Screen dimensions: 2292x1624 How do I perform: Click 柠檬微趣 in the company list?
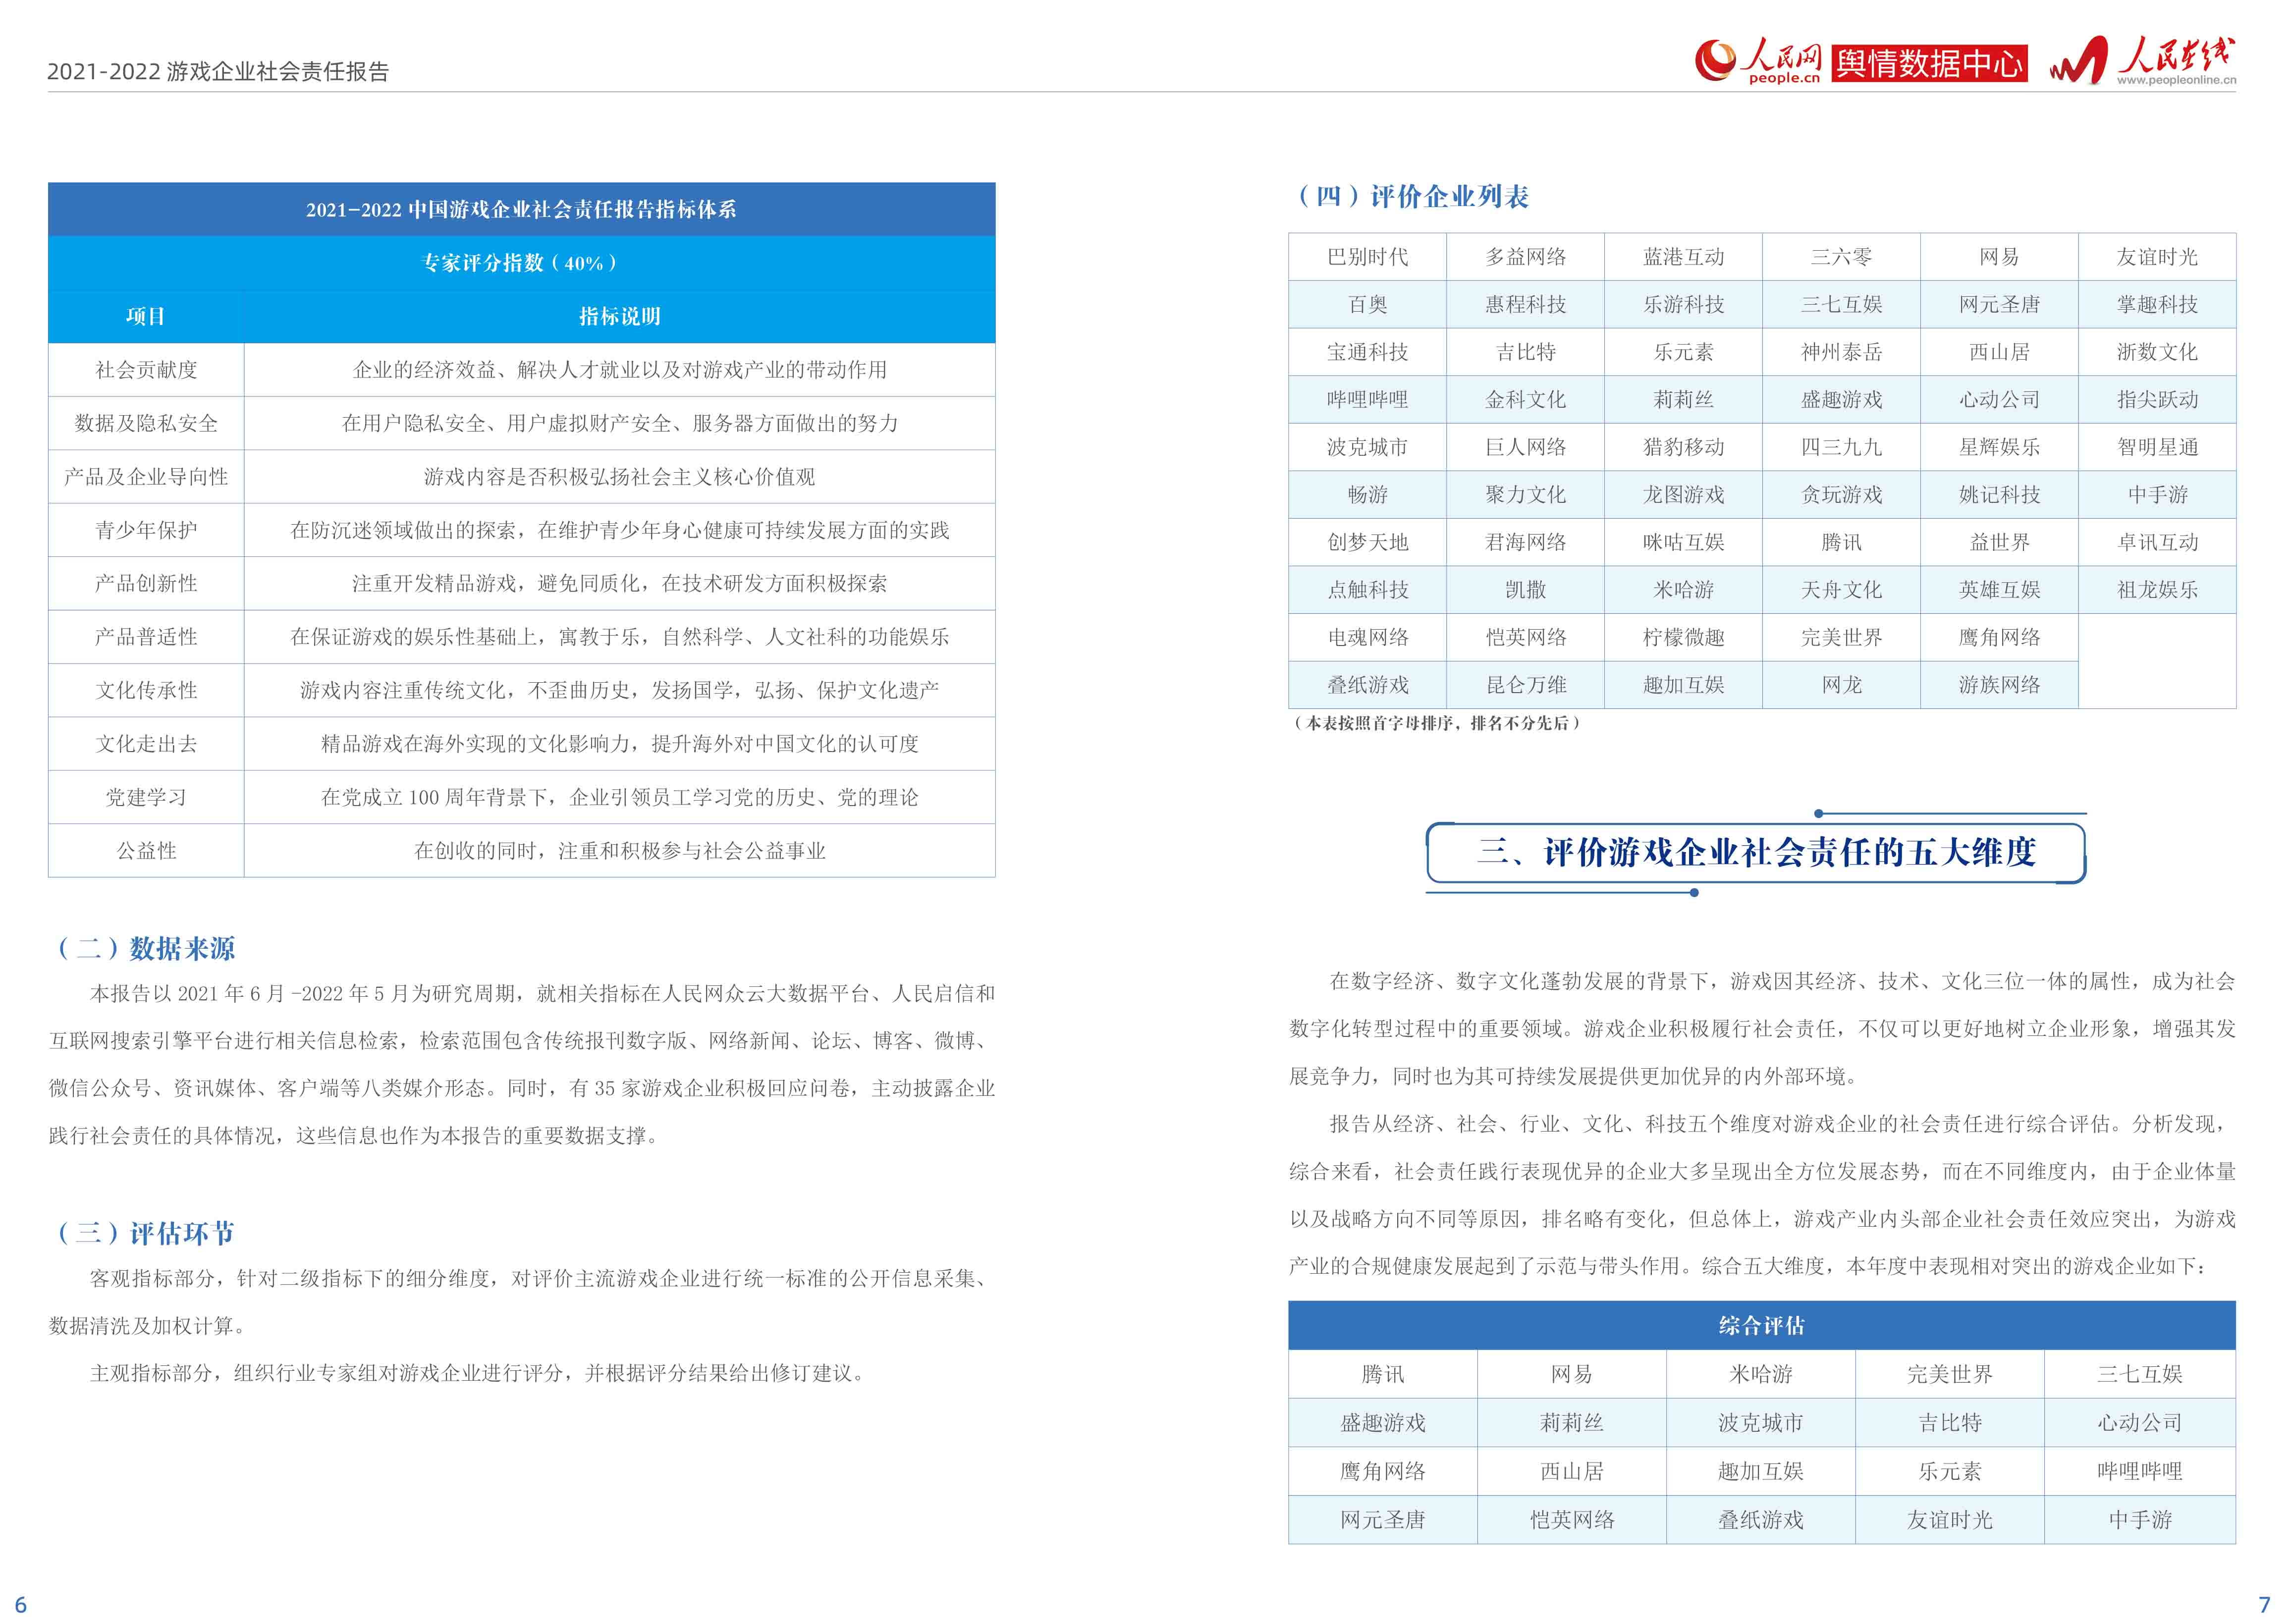1683,637
